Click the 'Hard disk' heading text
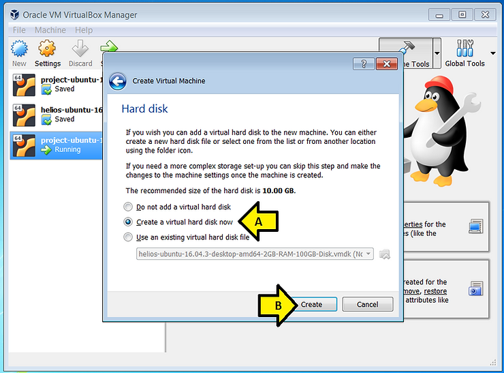 click(x=144, y=109)
